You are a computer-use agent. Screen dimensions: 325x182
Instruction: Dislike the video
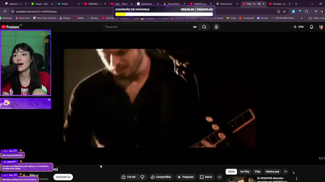[x=142, y=177]
